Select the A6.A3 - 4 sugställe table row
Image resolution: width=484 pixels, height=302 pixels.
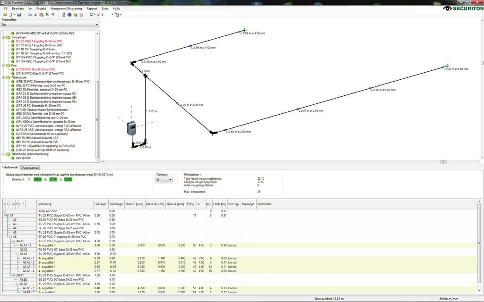[241, 271]
